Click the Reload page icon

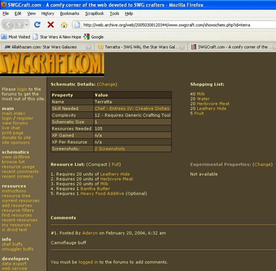38,25
